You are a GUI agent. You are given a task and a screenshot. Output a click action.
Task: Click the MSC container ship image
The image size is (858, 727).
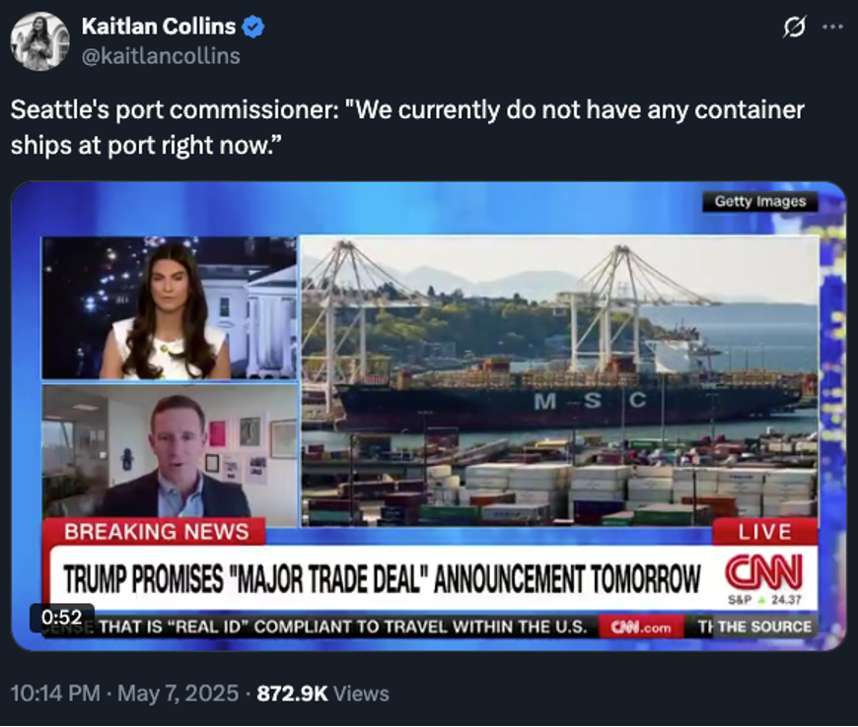pos(559,381)
